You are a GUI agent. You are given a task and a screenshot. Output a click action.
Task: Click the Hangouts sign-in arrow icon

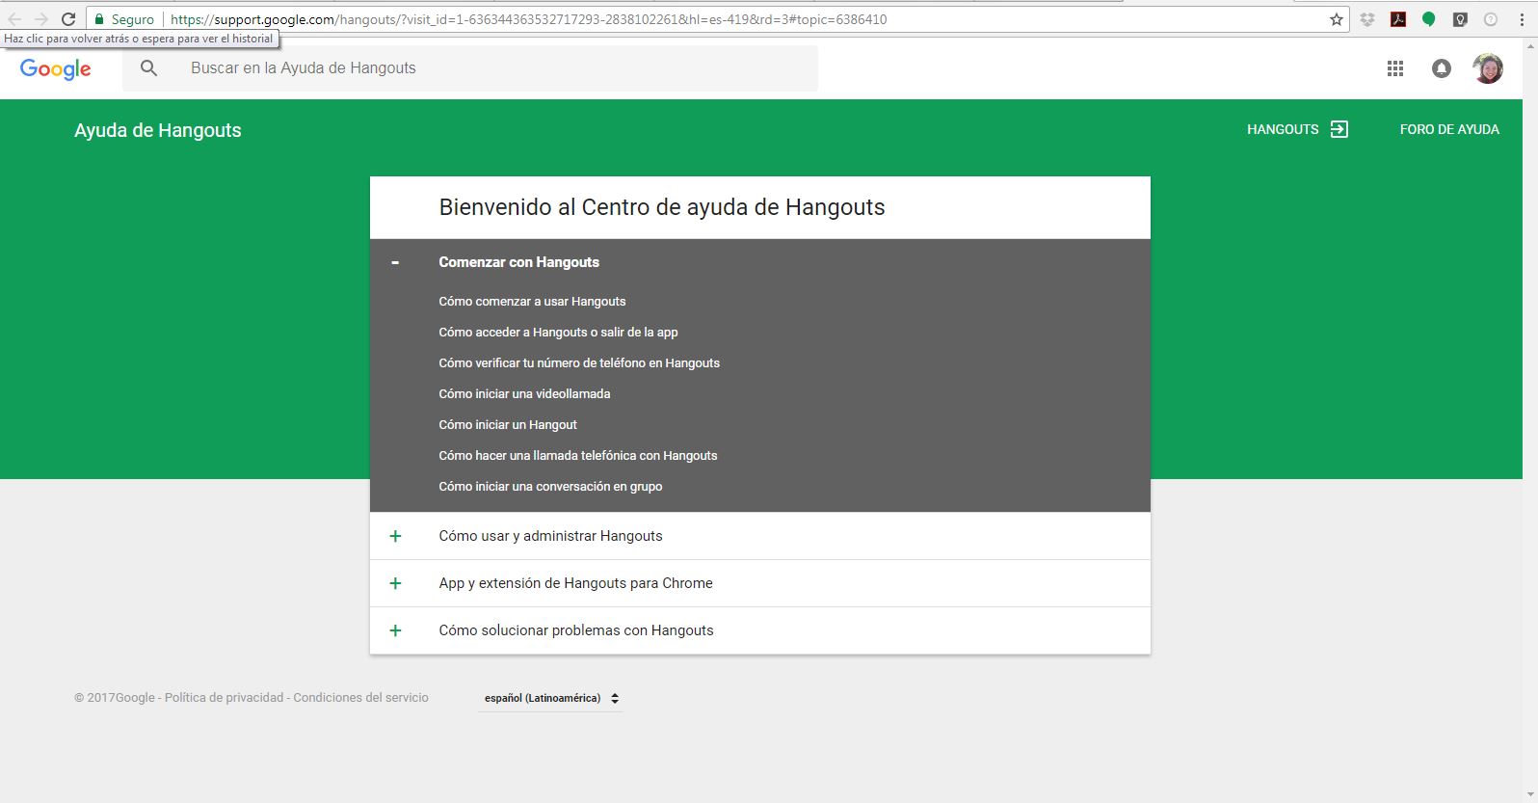(x=1339, y=129)
